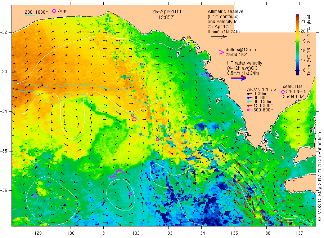Click the 135 longitude axis label

[234, 233]
